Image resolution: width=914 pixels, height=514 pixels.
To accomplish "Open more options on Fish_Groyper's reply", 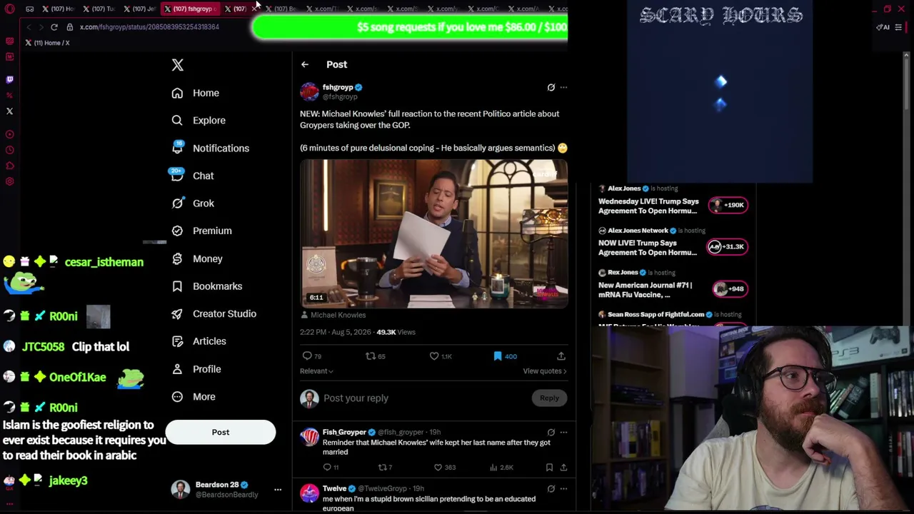I will [x=563, y=432].
